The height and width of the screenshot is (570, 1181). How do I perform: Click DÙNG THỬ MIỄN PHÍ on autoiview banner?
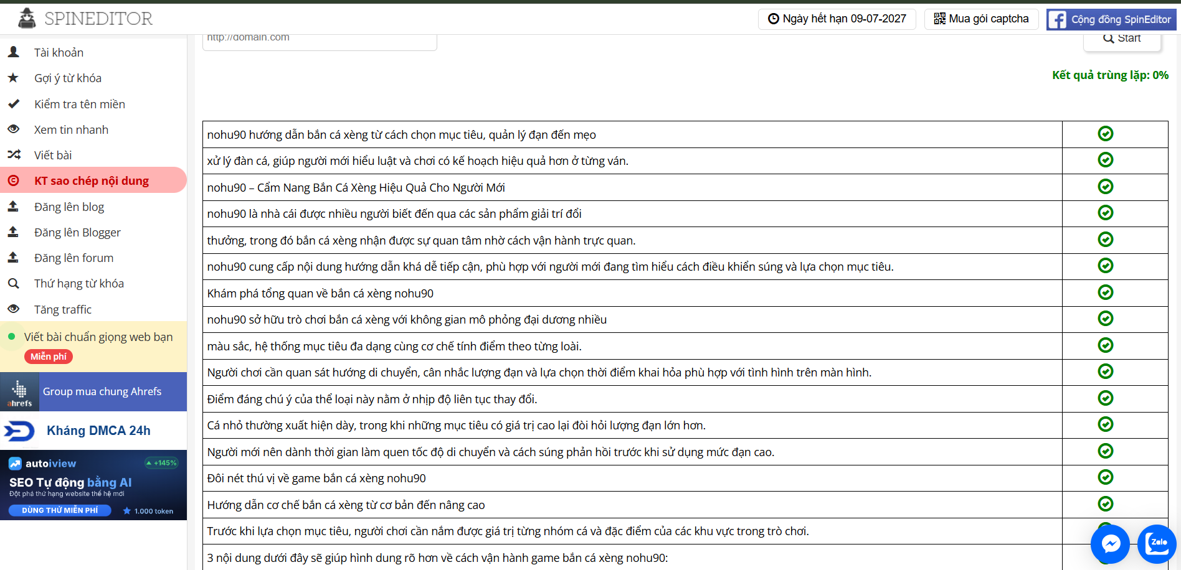coord(60,510)
